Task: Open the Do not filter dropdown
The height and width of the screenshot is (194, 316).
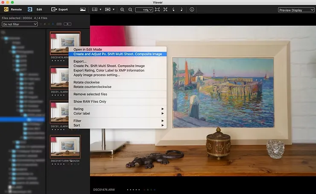Action: 20,24
